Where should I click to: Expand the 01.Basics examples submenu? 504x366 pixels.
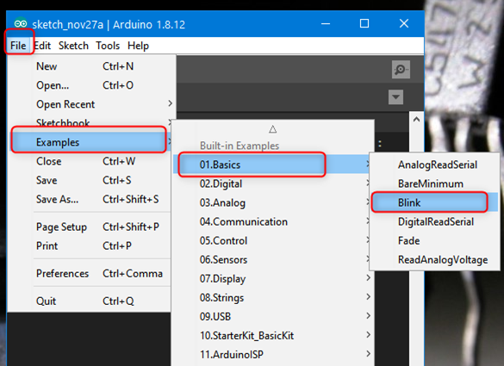272,164
